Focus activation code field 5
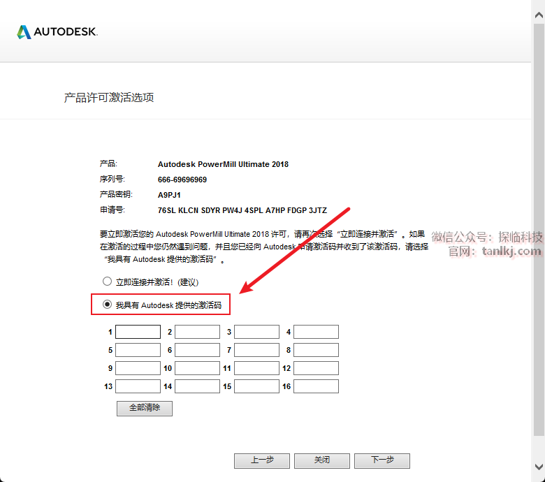The height and width of the screenshot is (482, 545). [138, 350]
